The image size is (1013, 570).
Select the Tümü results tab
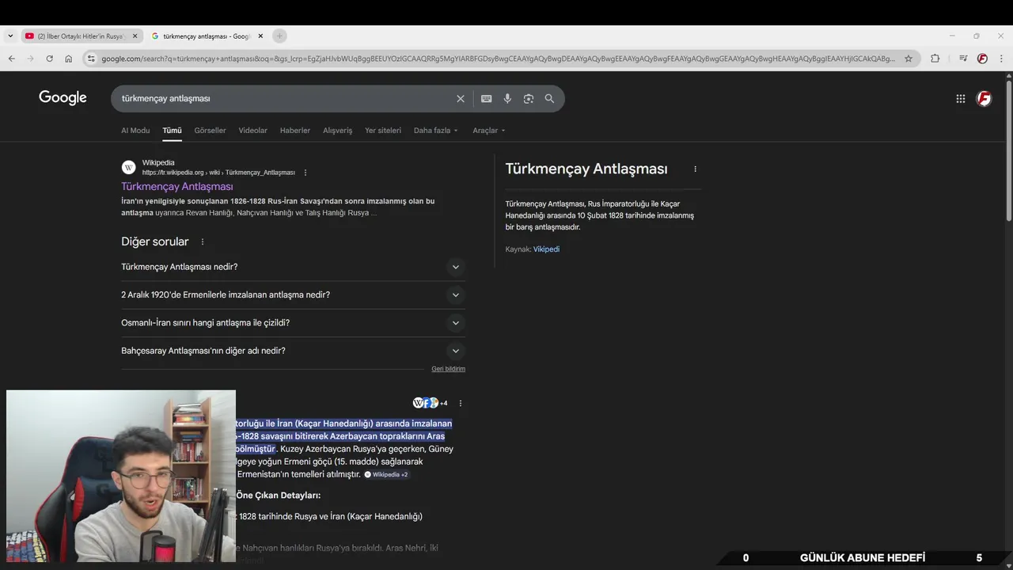[x=172, y=131]
